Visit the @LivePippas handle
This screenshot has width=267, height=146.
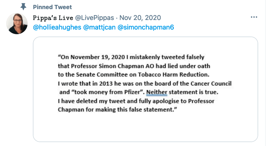[x=94, y=18]
